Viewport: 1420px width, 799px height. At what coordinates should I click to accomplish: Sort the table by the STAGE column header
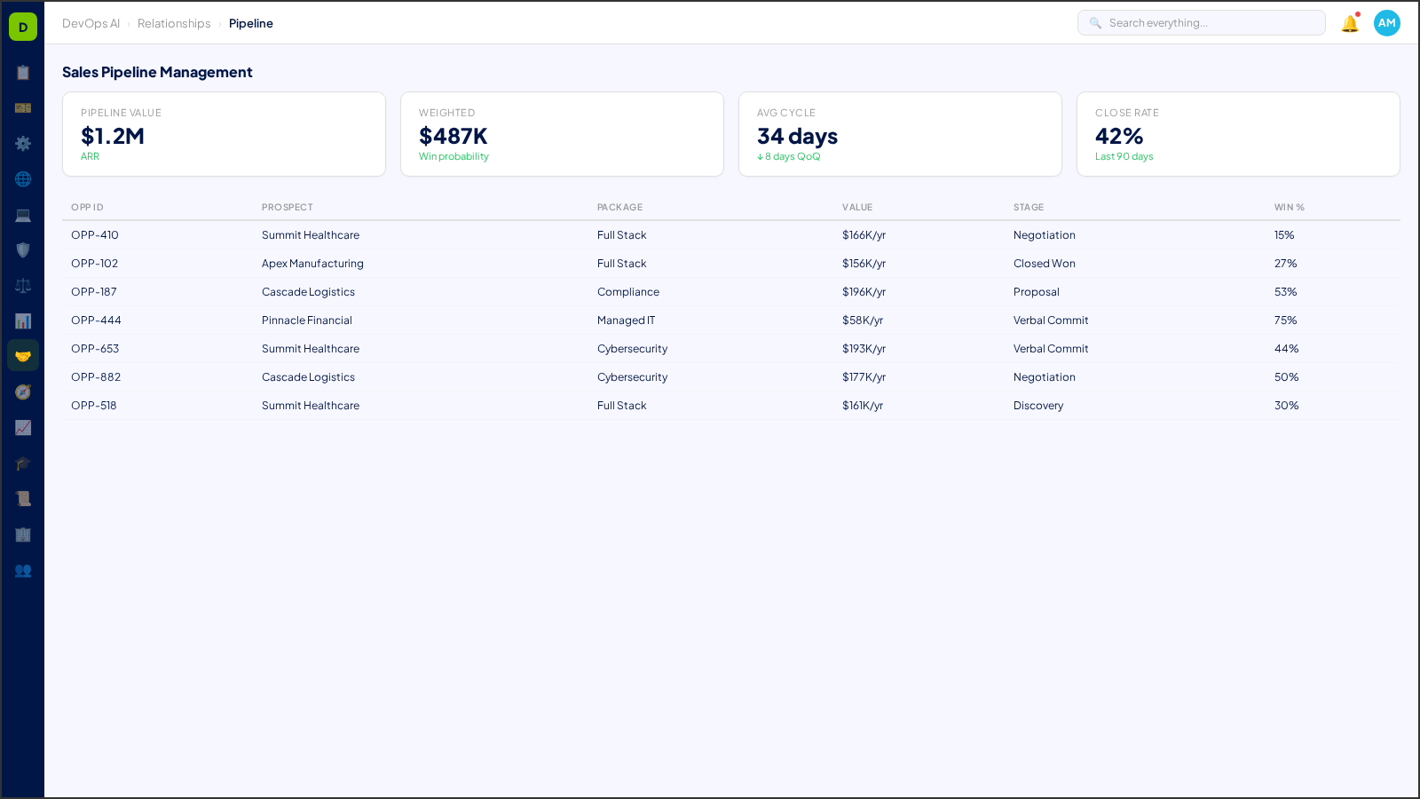(1028, 207)
